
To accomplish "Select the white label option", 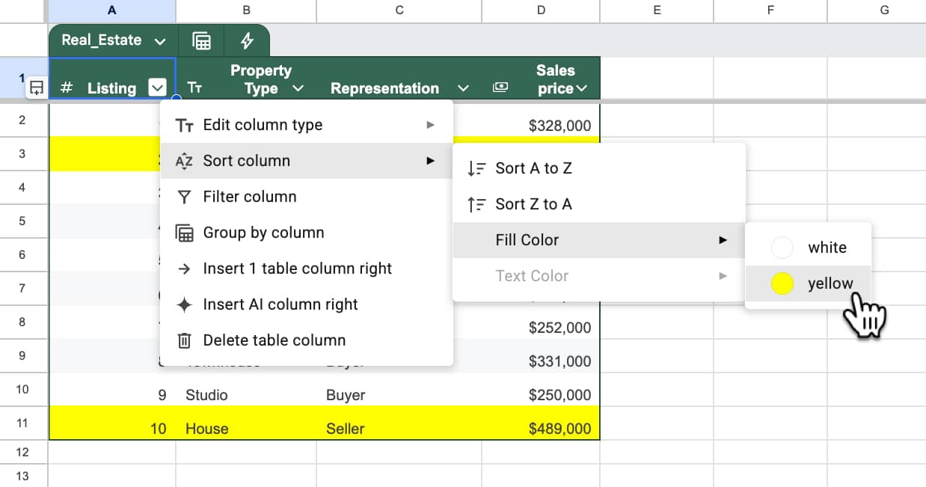I will click(x=827, y=248).
